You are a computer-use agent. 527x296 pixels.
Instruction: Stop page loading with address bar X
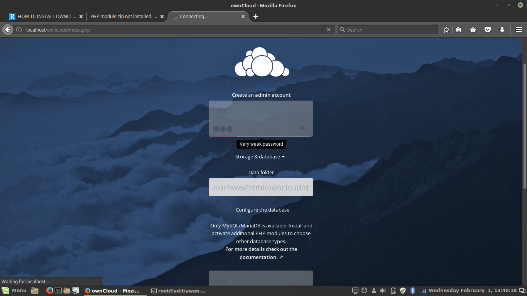[x=329, y=30]
